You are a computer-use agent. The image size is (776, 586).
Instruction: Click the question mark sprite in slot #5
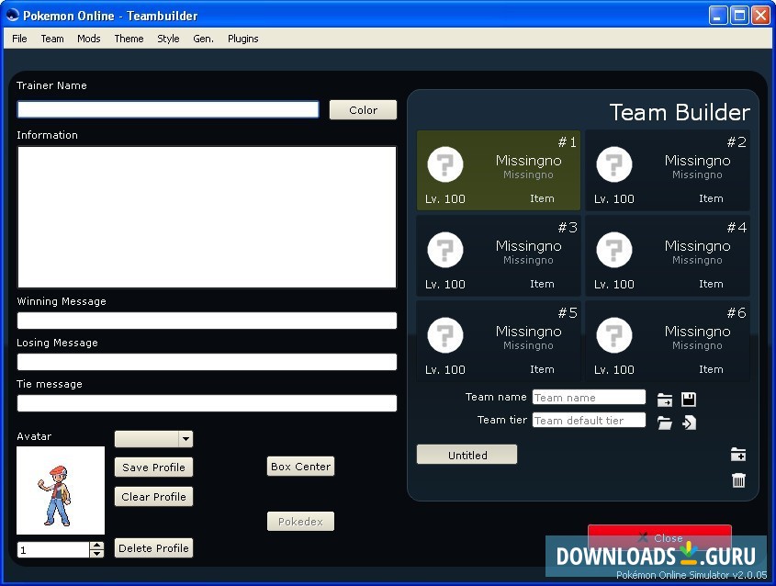tap(445, 335)
